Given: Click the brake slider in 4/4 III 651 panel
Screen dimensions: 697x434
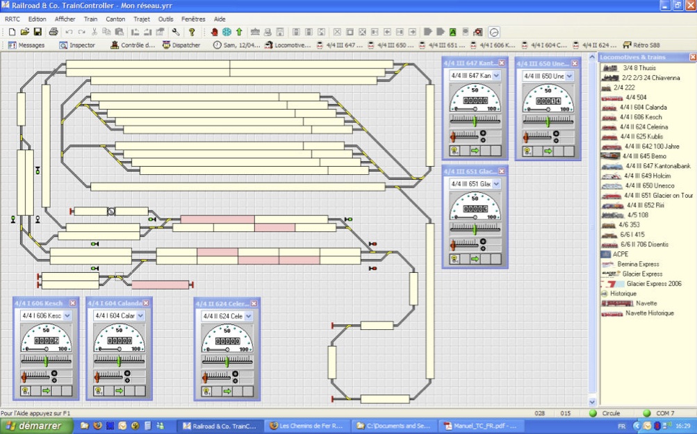Looking at the screenshot, I should coord(464,244).
